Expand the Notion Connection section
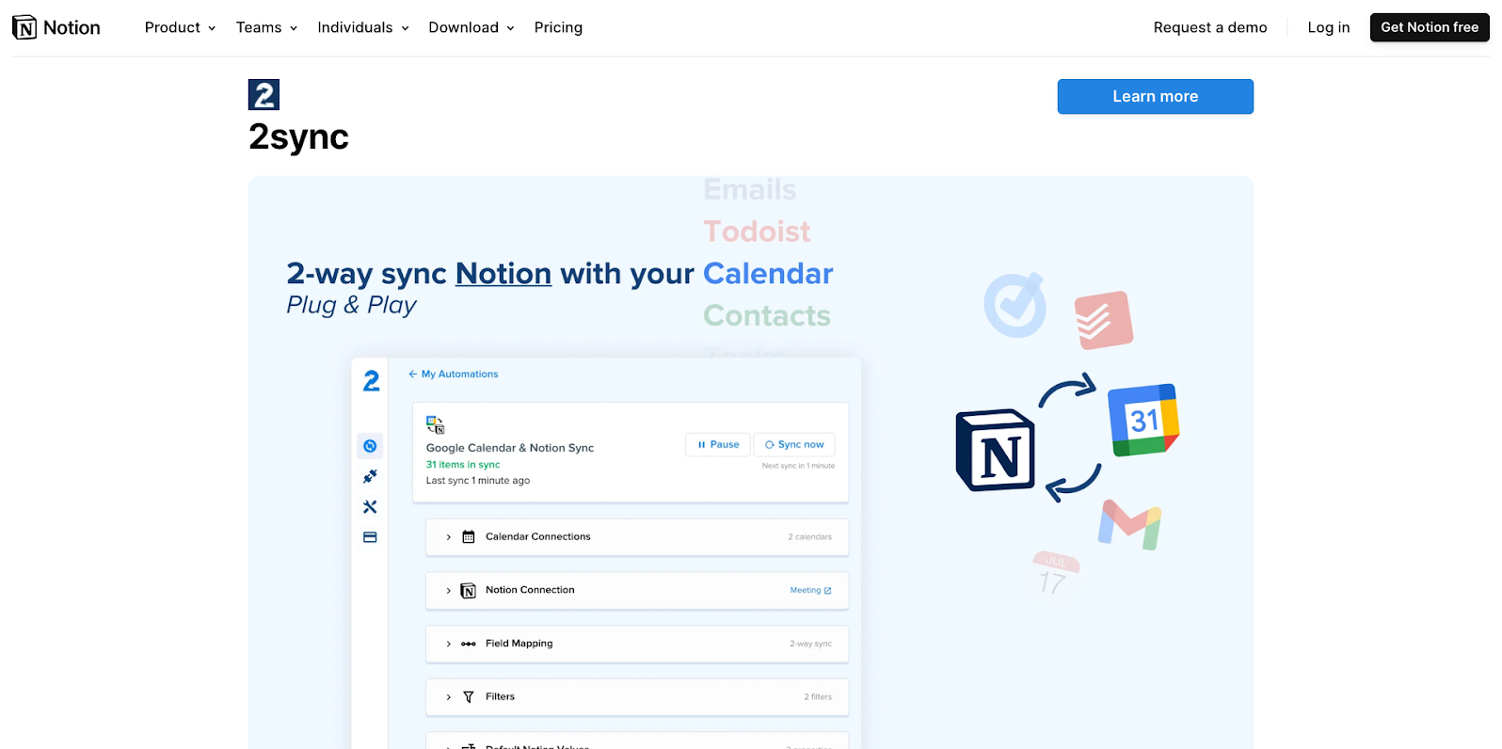Viewport: 1502px width, 749px height. 448,591
